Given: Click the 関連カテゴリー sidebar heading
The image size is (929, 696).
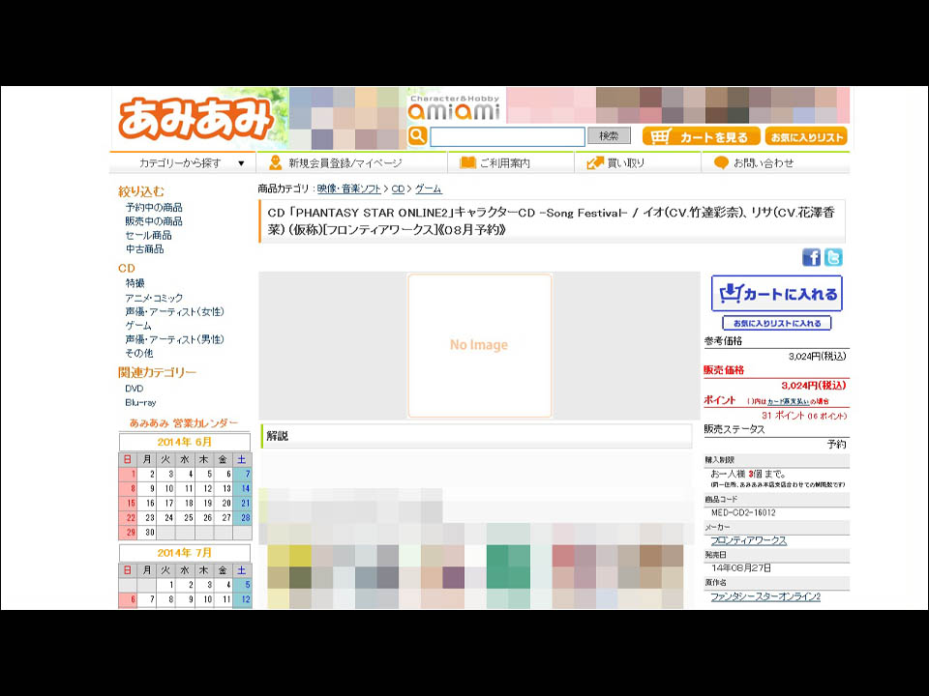Looking at the screenshot, I should tap(157, 372).
